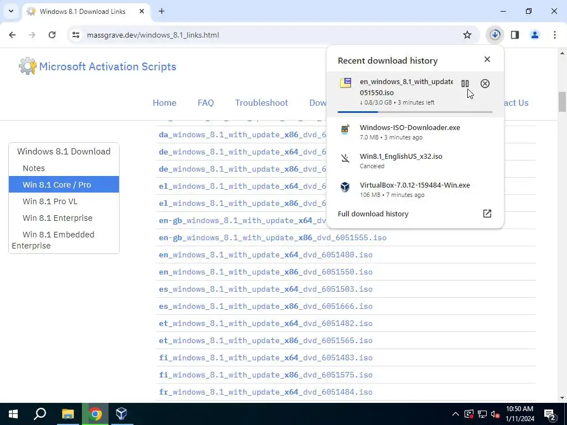Screen dimensions: 567x425
Task: Download en x86 dvd_6051550.iso link
Action: tap(266, 272)
